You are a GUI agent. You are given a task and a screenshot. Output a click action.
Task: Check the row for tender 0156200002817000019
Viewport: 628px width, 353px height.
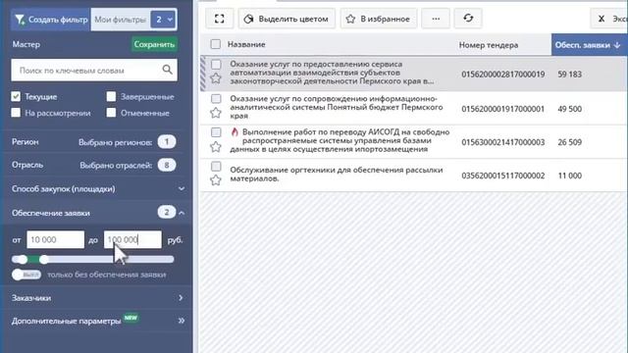point(216,64)
